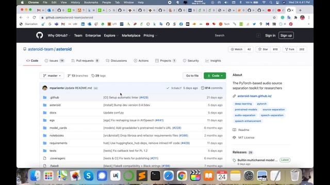This screenshot has width=330, height=185.
Task: Open Trash in the dock
Action: click(x=294, y=175)
